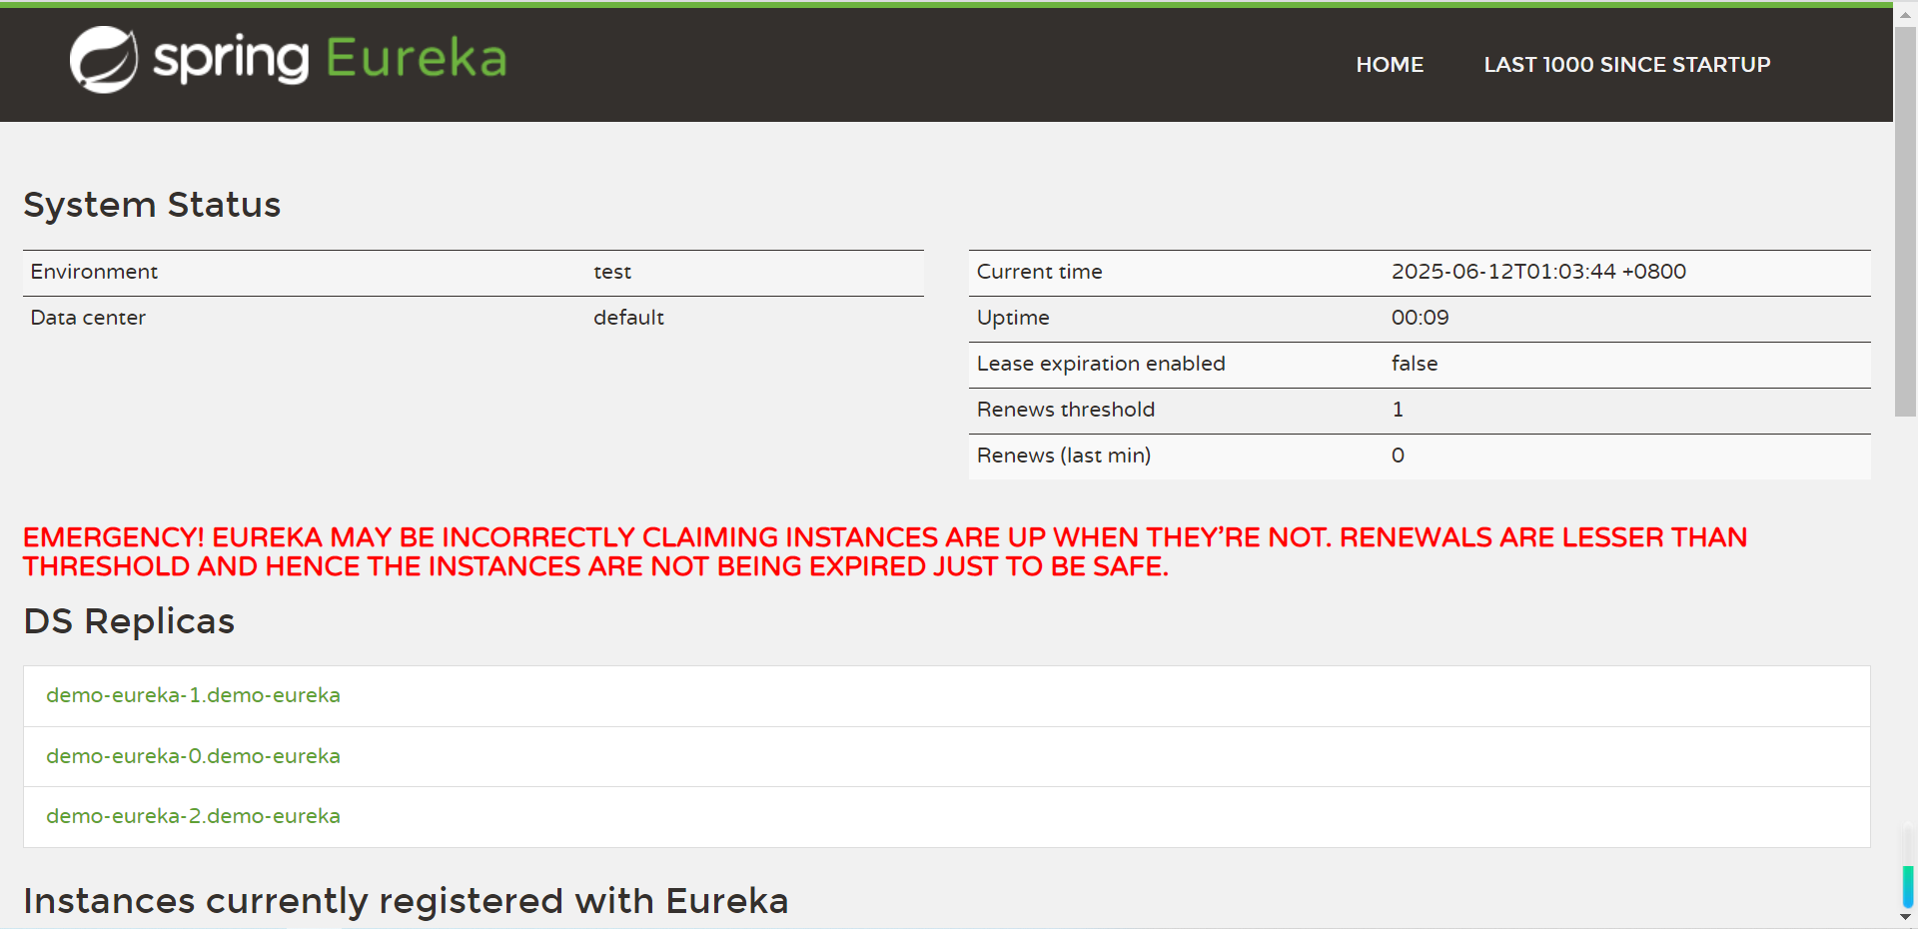
Task: Go to the HOME page
Action: tap(1389, 65)
